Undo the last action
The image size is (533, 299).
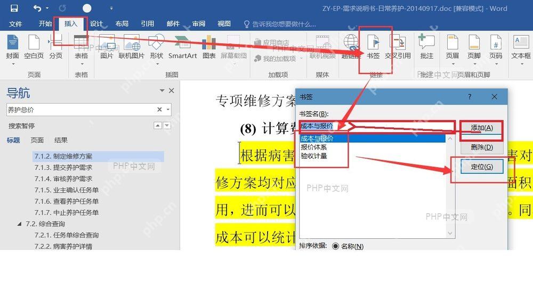pos(37,8)
